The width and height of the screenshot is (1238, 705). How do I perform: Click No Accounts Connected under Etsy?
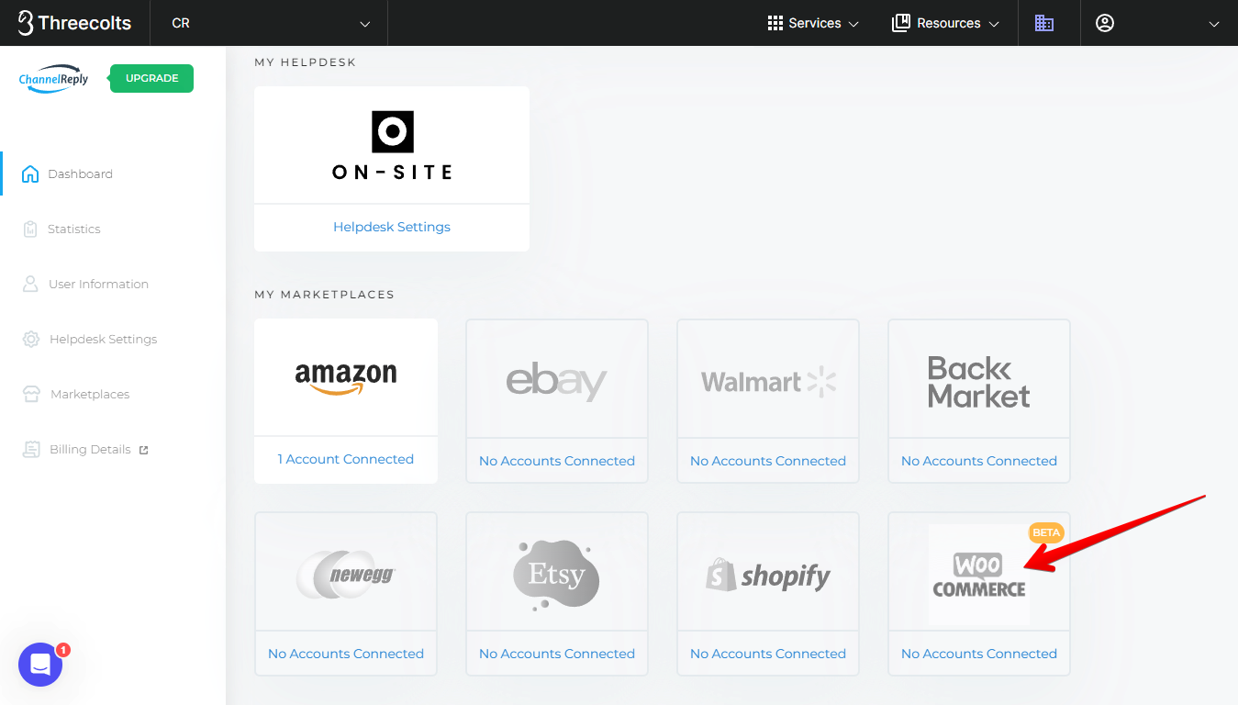[x=557, y=654]
